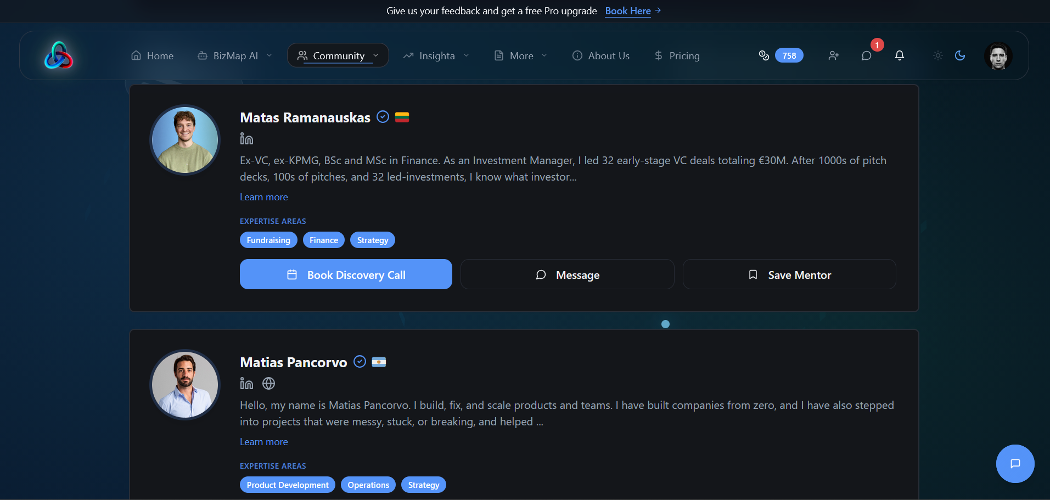Image resolution: width=1050 pixels, height=500 pixels.
Task: Message Matas Ramanauskas
Action: pos(568,274)
